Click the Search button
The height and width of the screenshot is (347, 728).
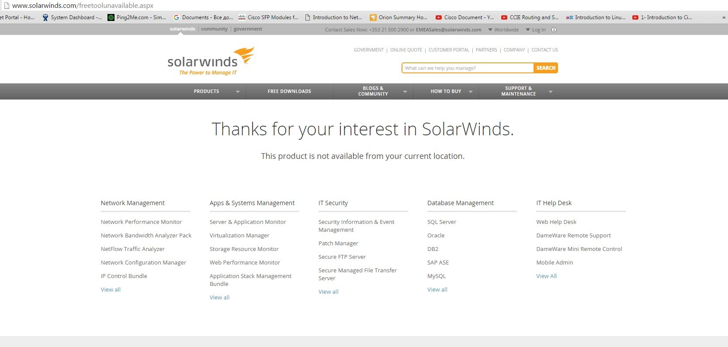[x=546, y=68]
